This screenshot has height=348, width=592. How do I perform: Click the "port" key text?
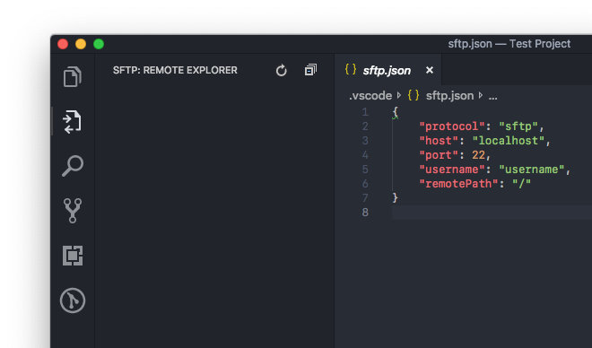(440, 155)
